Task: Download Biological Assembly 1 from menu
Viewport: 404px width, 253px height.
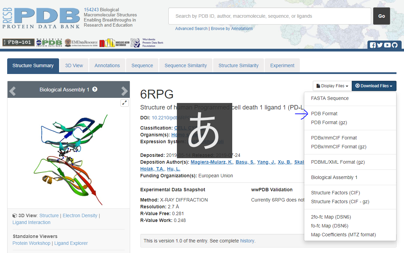Action: (334, 177)
